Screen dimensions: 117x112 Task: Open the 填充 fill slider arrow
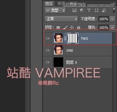(112, 28)
